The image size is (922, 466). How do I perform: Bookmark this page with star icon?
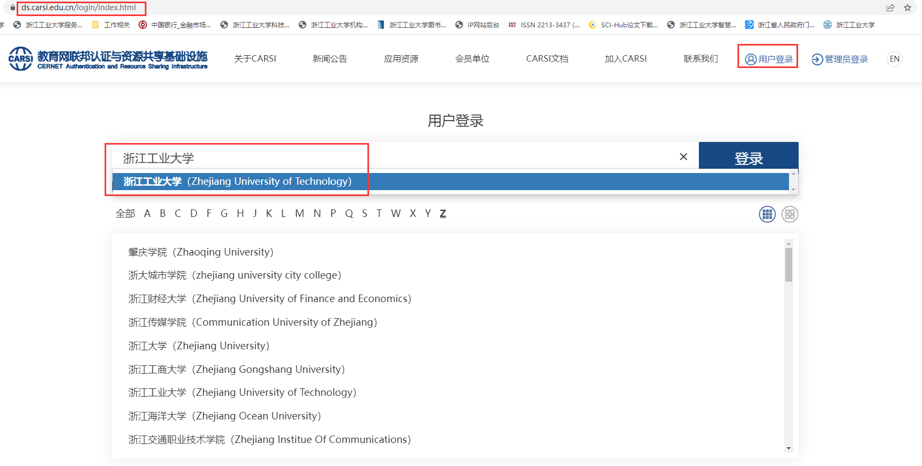click(908, 7)
